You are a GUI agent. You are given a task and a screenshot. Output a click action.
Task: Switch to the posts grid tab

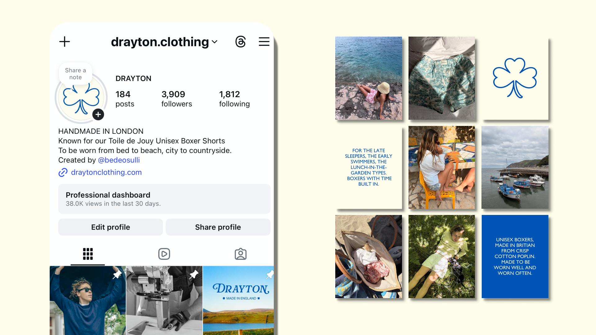(88, 254)
